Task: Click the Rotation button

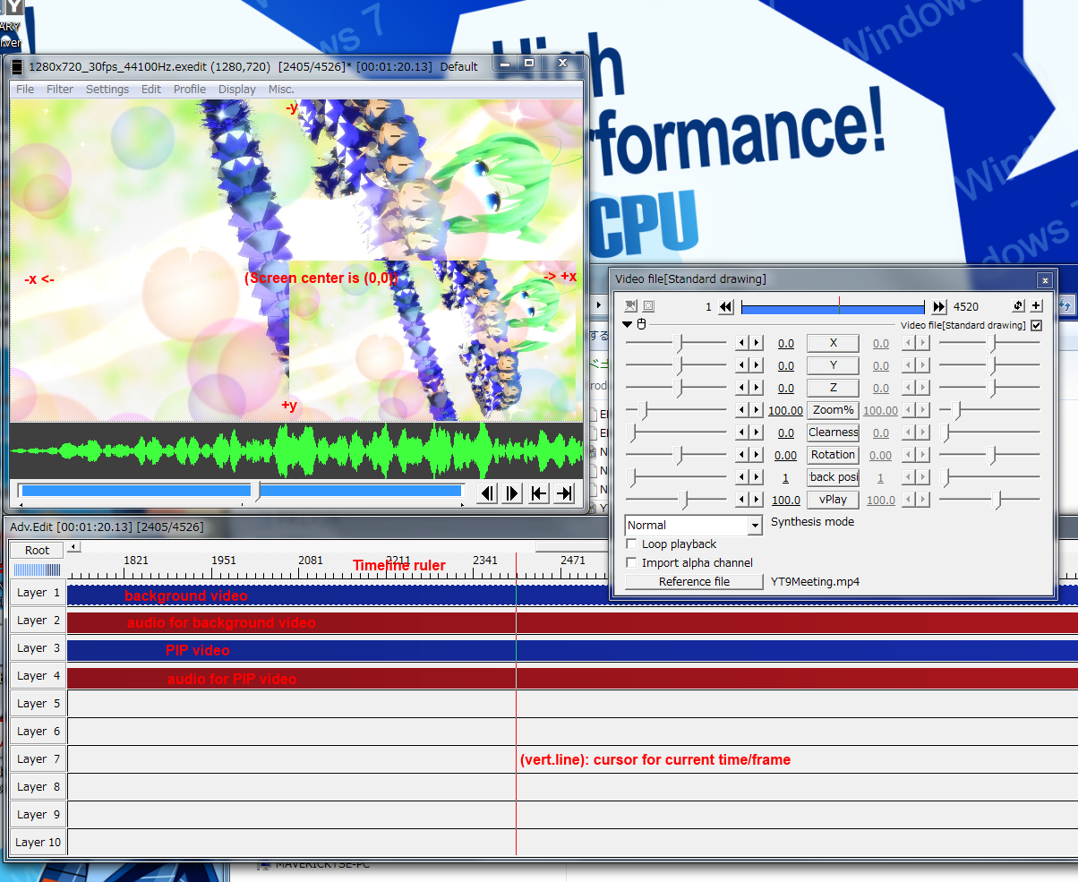Action: click(833, 455)
